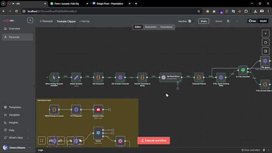272x153 pixels.
Task: Open the Global Variables edit node
Action: tap(76, 77)
